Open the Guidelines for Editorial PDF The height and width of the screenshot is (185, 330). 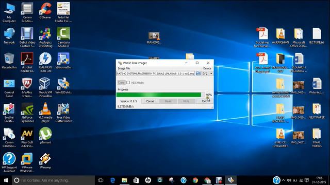(262, 38)
